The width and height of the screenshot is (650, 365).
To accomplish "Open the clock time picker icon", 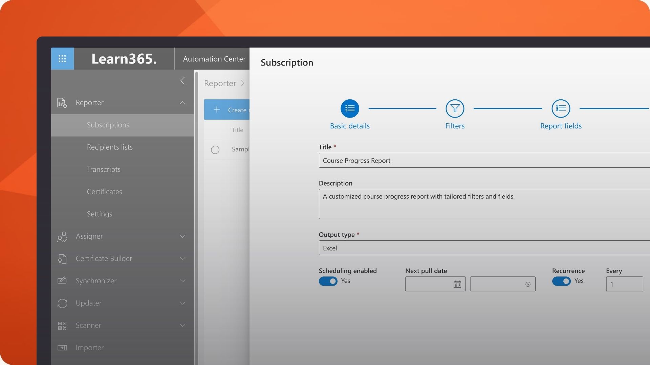I will coord(528,284).
